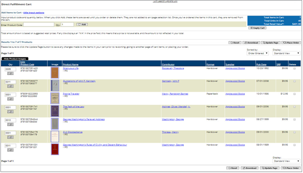Open the Display dropdown above the table
This screenshot has height=173, width=303.
(286, 53)
